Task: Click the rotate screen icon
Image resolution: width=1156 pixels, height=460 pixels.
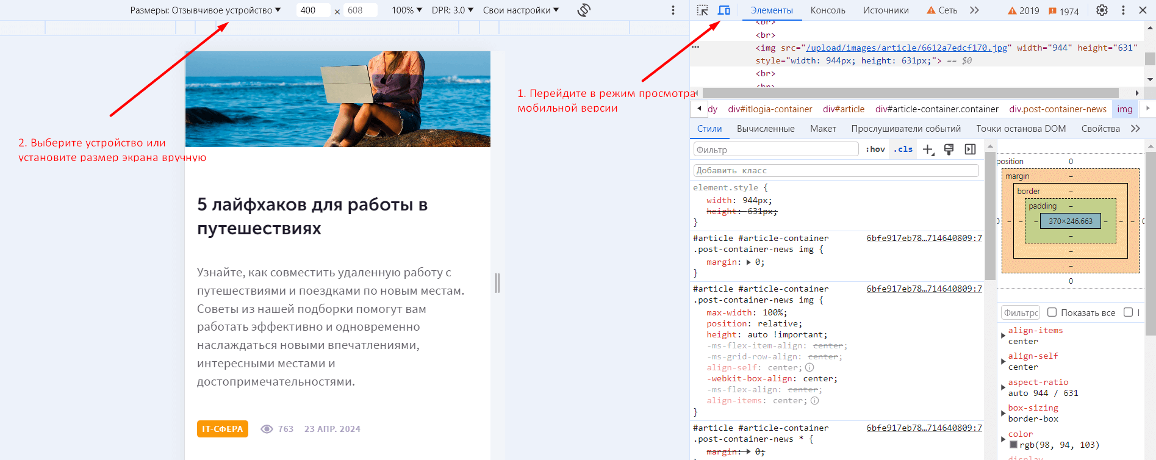Action: click(x=584, y=10)
